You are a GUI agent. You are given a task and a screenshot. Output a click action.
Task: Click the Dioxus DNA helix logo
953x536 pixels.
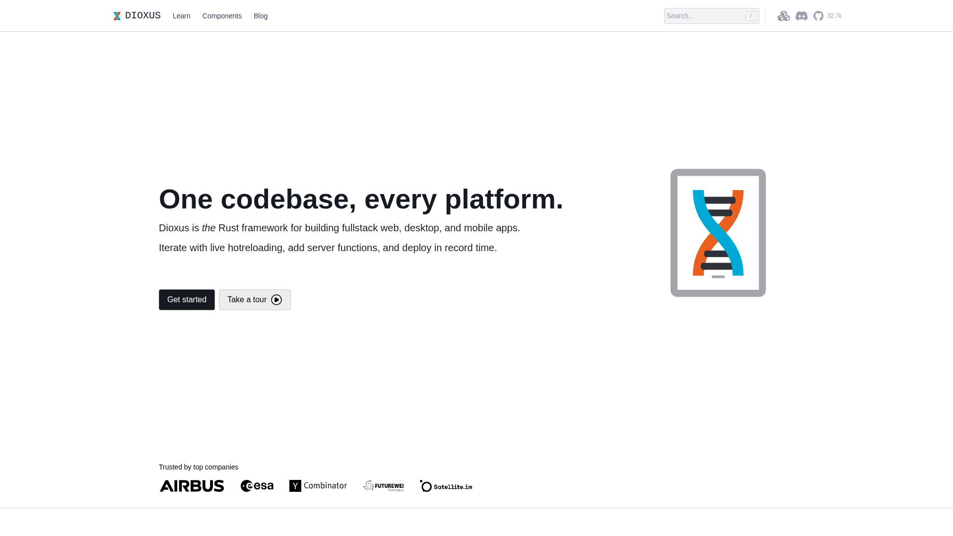coord(117,15)
